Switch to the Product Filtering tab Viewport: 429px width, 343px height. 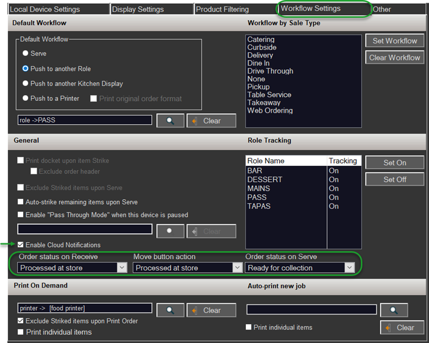[235, 9]
